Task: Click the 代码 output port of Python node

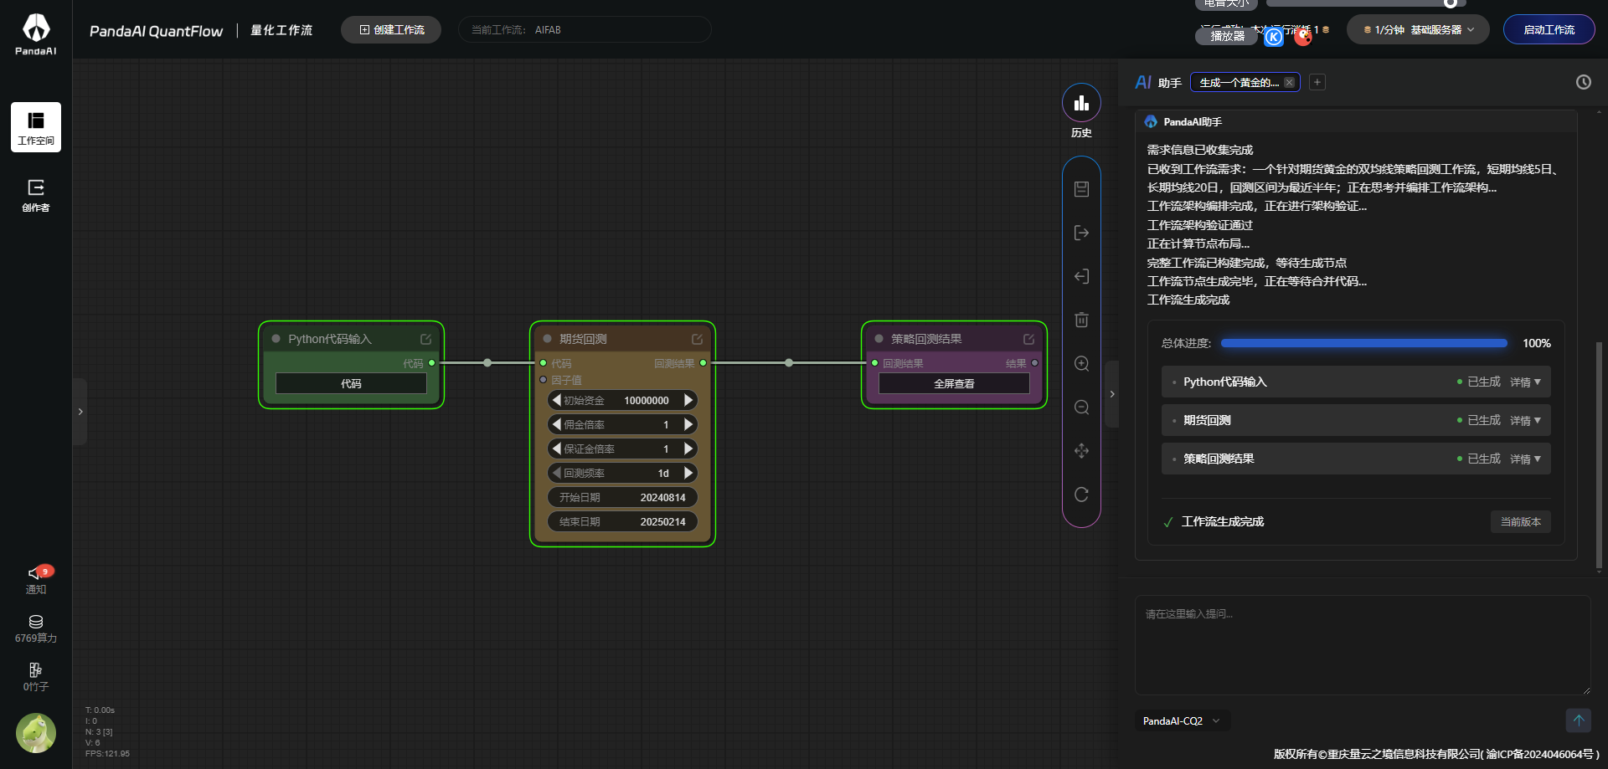Action: tap(431, 363)
